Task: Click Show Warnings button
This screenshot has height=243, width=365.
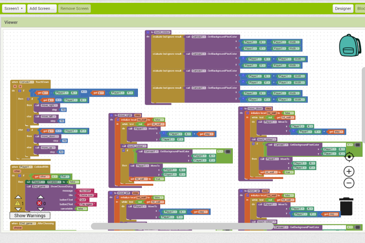Action: pyautogui.click(x=30, y=215)
